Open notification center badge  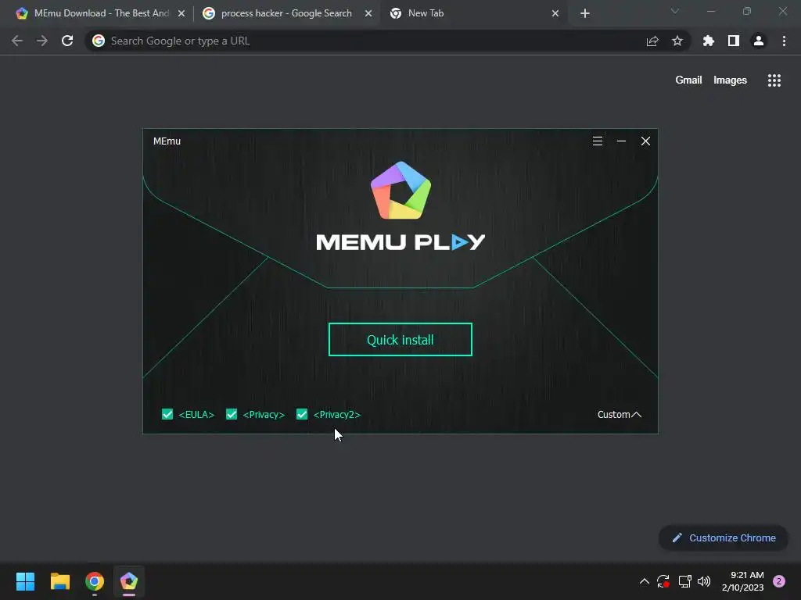[x=779, y=581]
